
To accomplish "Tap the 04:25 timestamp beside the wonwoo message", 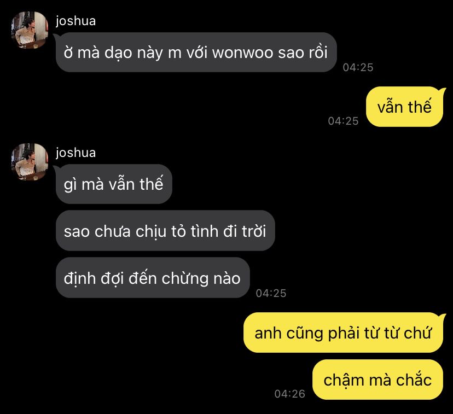I will tap(358, 67).
